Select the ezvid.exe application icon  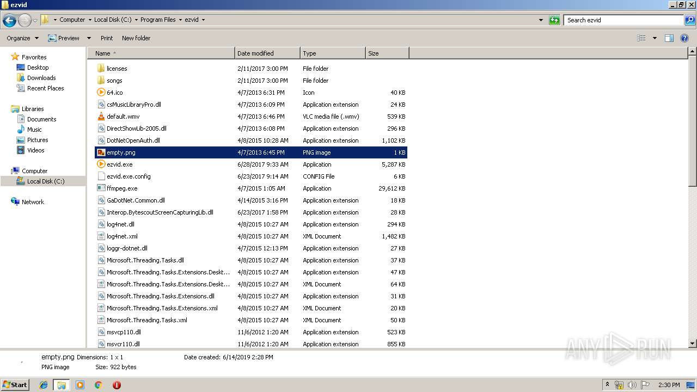(x=101, y=164)
